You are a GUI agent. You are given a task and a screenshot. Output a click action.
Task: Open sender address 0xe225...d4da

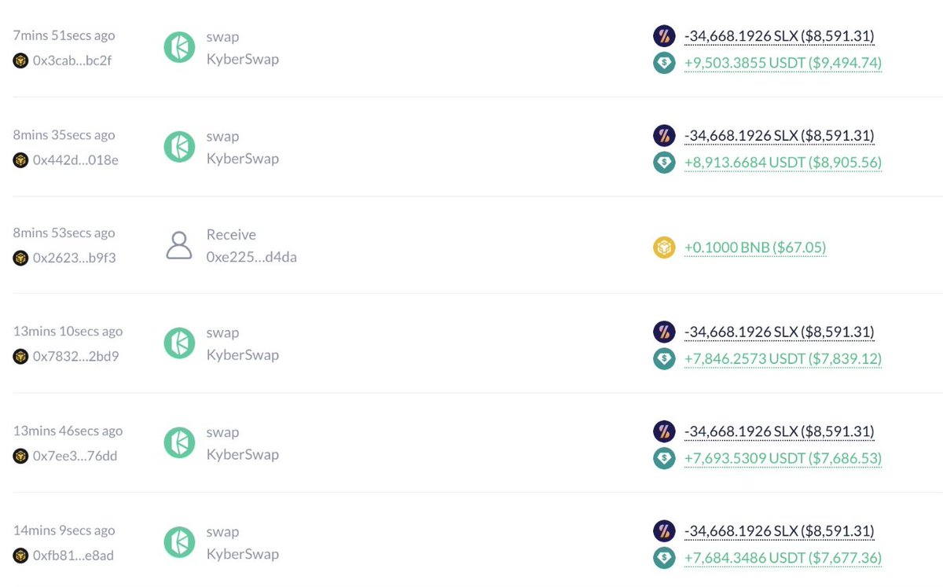point(251,257)
